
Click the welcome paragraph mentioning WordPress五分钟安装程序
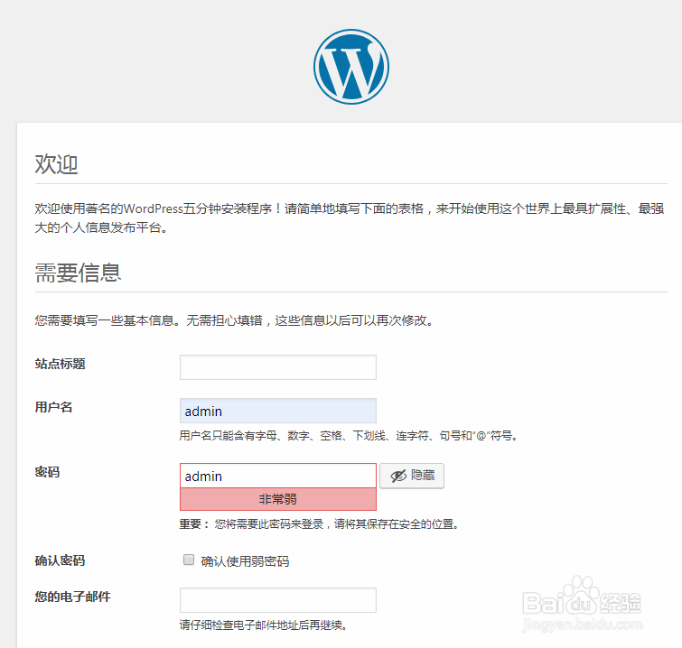[350, 218]
